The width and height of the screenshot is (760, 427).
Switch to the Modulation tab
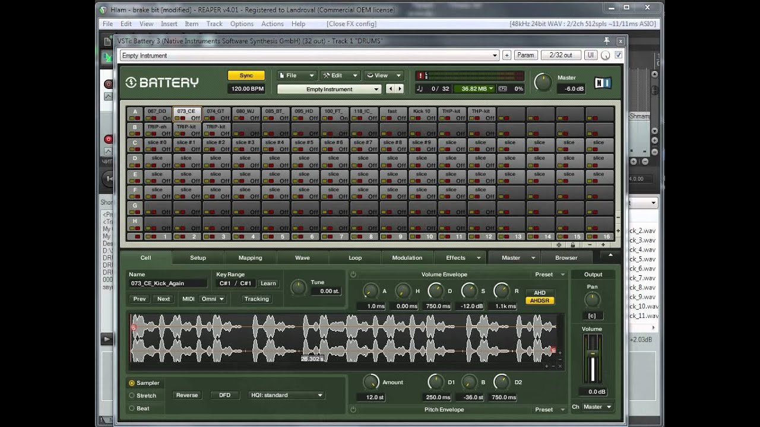407,258
